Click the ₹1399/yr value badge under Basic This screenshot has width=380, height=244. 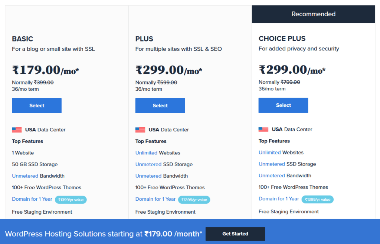71,200
